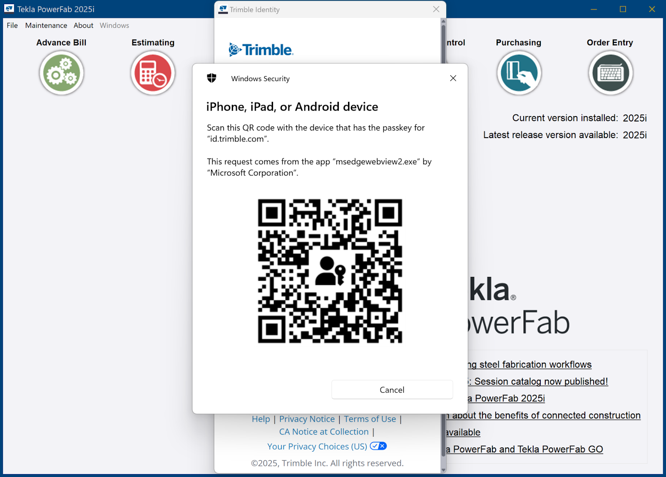Viewport: 666px width, 477px height.
Task: Click the passkey QR code image
Action: [x=330, y=271]
